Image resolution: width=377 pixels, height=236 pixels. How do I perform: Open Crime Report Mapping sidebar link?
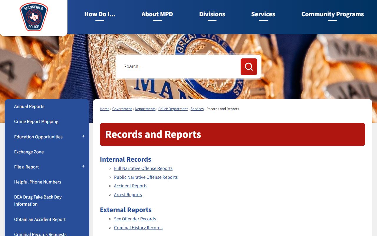coord(36,122)
